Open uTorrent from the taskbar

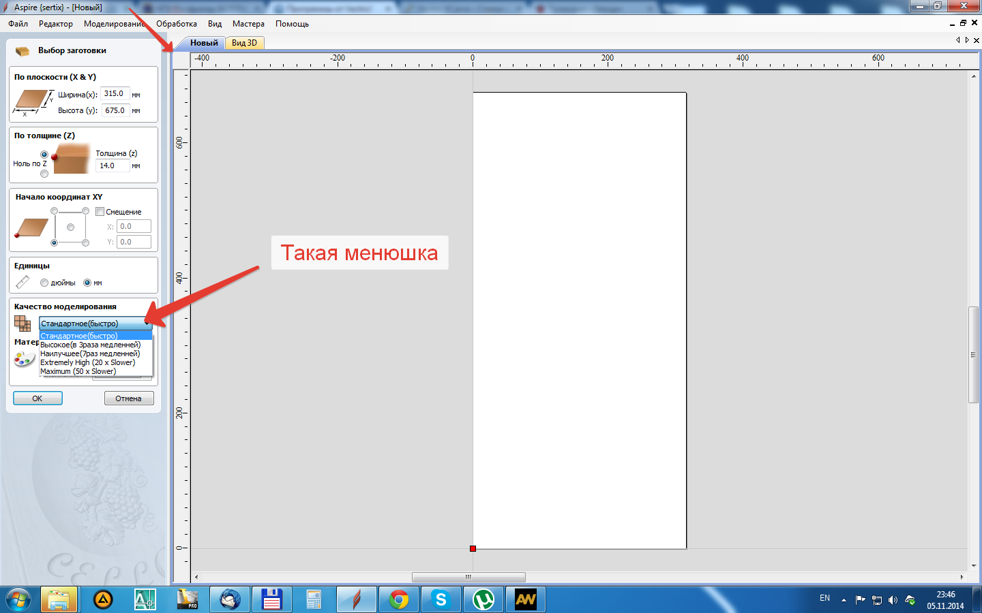click(x=483, y=599)
